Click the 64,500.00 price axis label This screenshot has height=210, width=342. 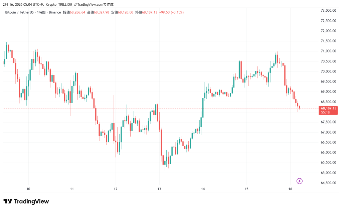click(328, 183)
